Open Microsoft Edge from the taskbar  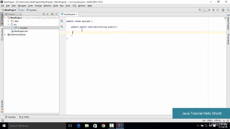click(x=79, y=126)
